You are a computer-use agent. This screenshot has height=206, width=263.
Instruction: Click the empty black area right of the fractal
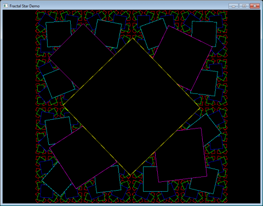[x=244, y=107]
